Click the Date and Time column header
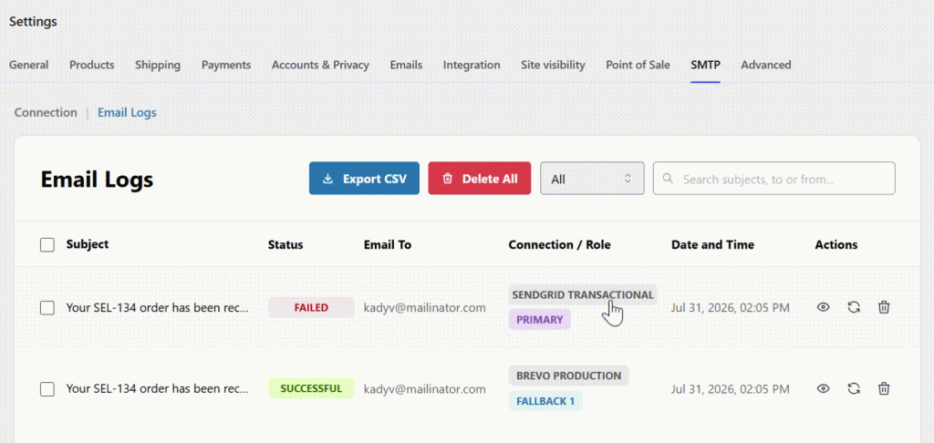This screenshot has width=934, height=443. point(713,244)
